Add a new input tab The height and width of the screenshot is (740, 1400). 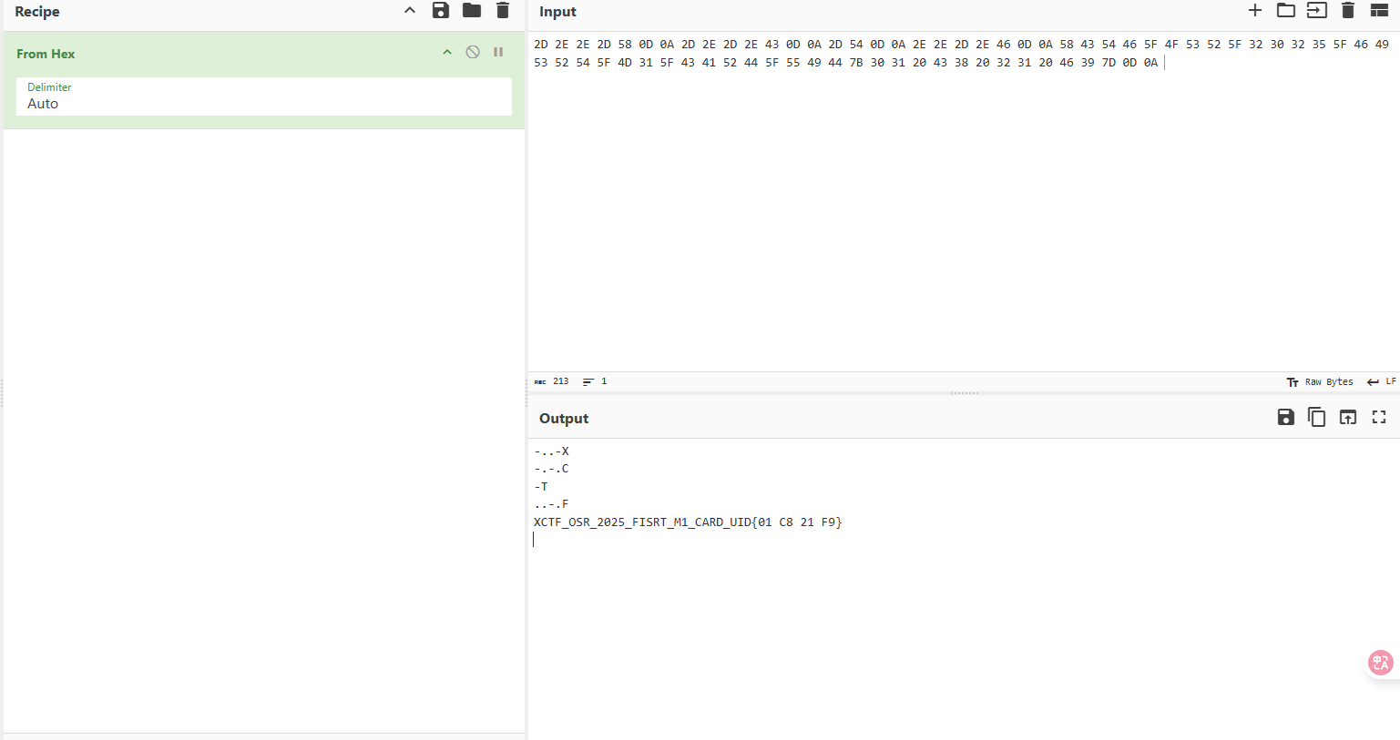tap(1255, 11)
